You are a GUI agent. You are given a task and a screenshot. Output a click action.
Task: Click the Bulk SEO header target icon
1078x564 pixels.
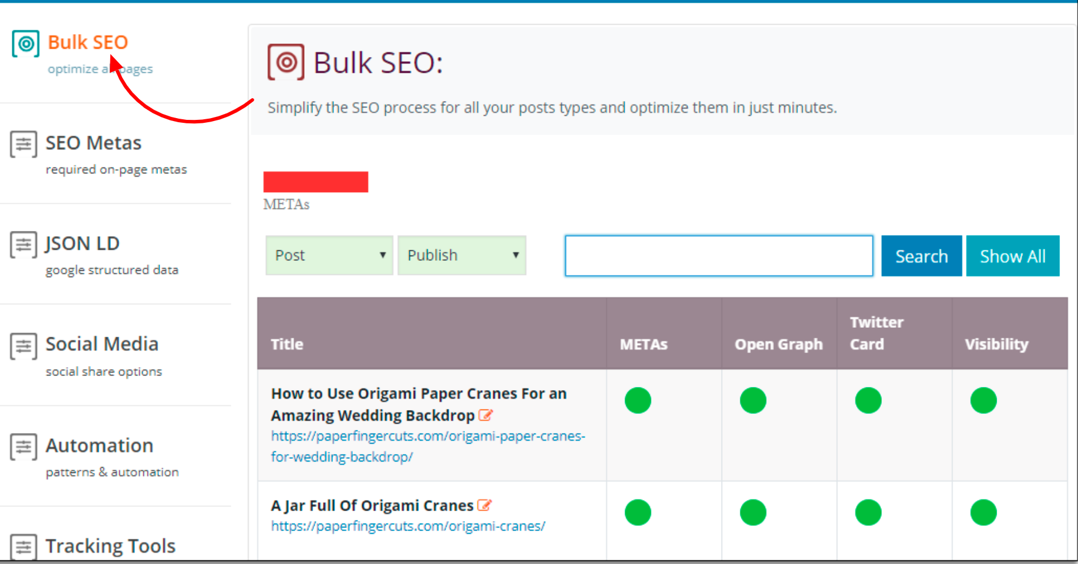click(285, 61)
